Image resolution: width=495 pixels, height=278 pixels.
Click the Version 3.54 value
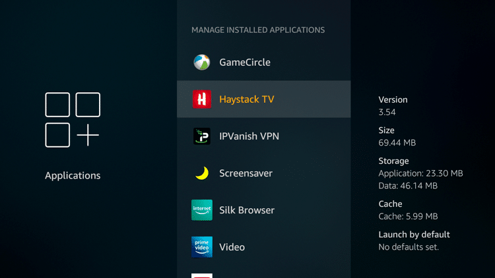pyautogui.click(x=387, y=112)
